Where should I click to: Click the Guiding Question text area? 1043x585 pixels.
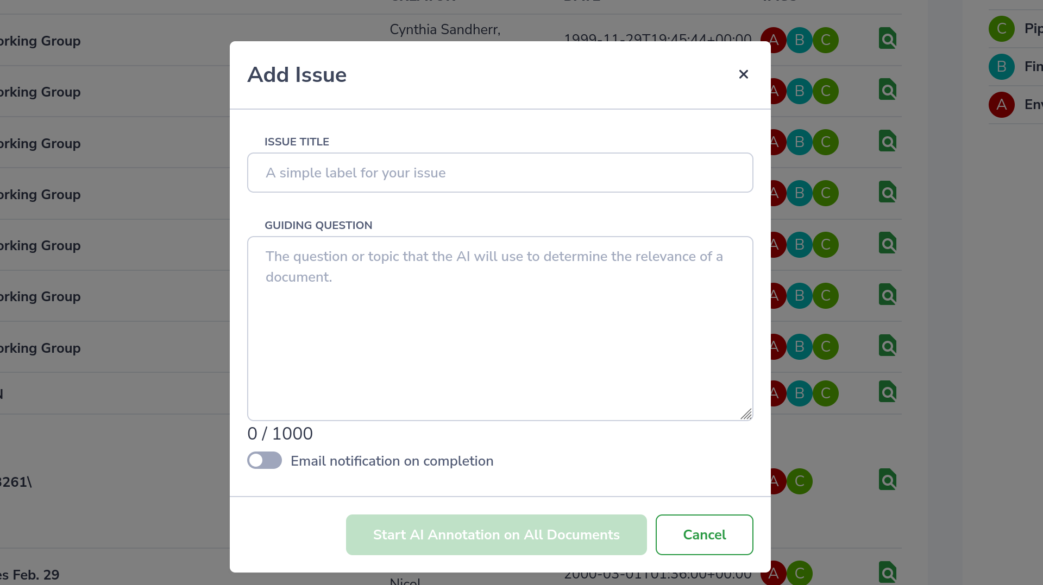(x=500, y=328)
